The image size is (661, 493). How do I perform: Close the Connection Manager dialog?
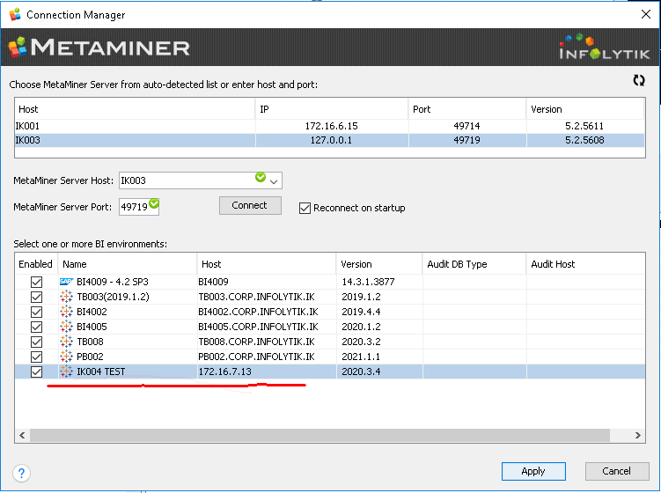tap(645, 14)
